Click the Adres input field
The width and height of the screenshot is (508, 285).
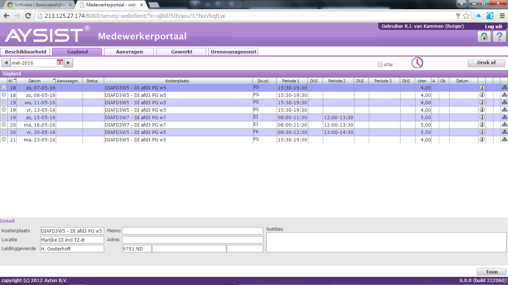[x=193, y=240]
